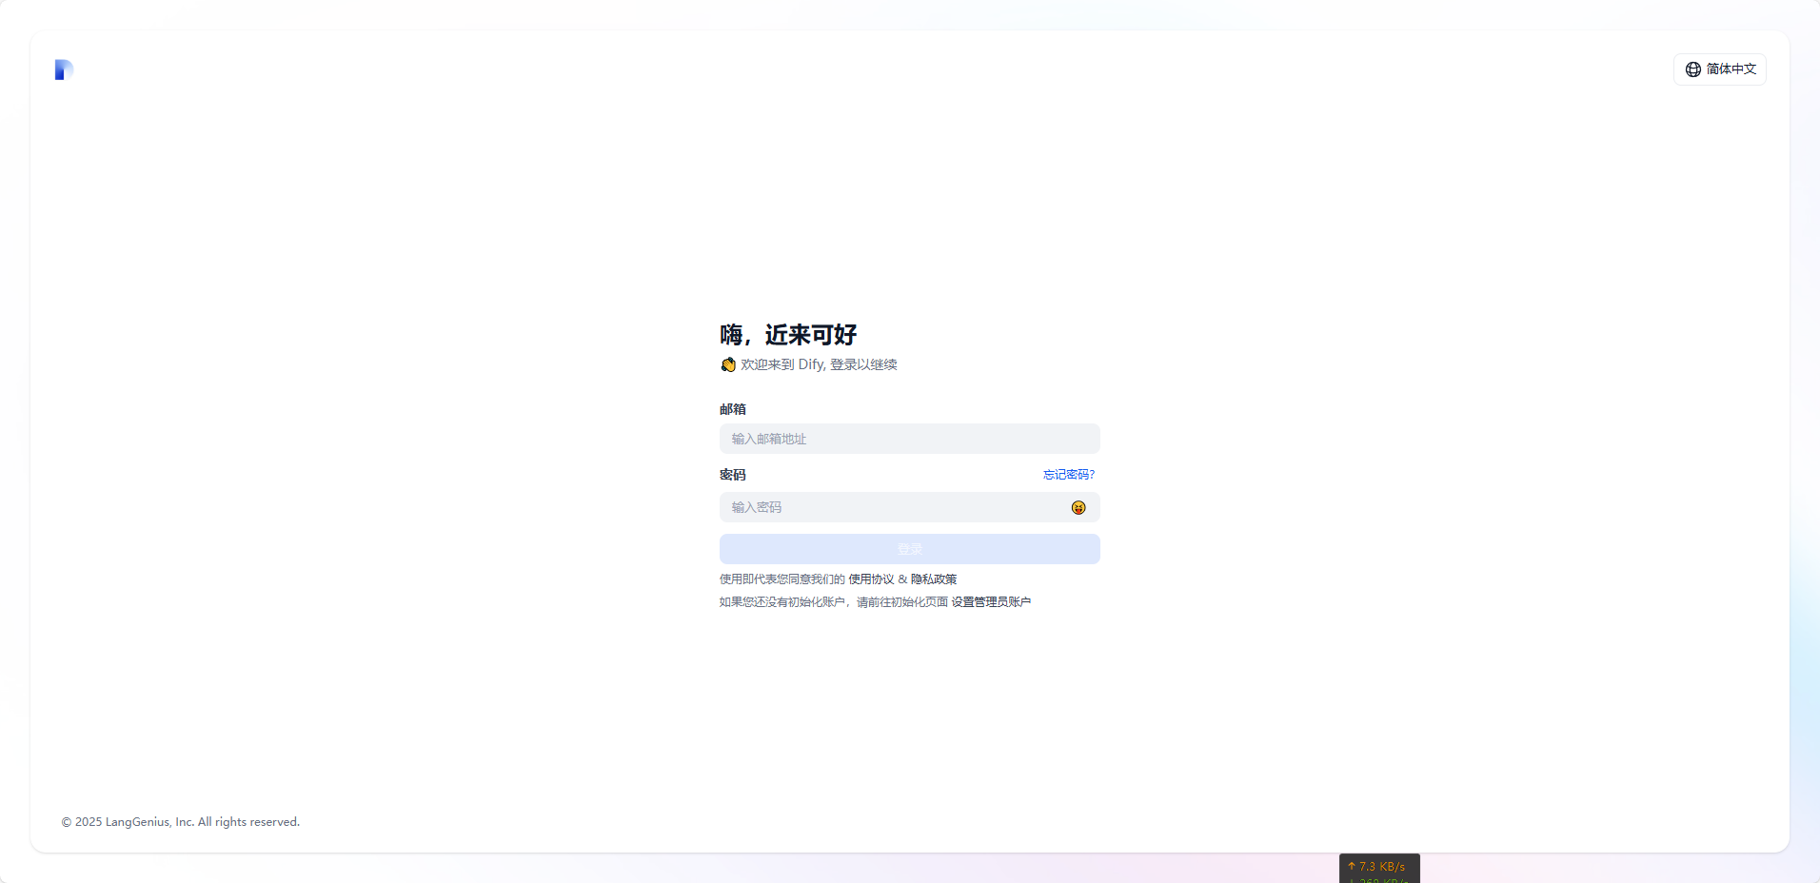This screenshot has height=883, width=1820.
Task: Open the 隐私政策 privacy policy link
Action: 934,579
